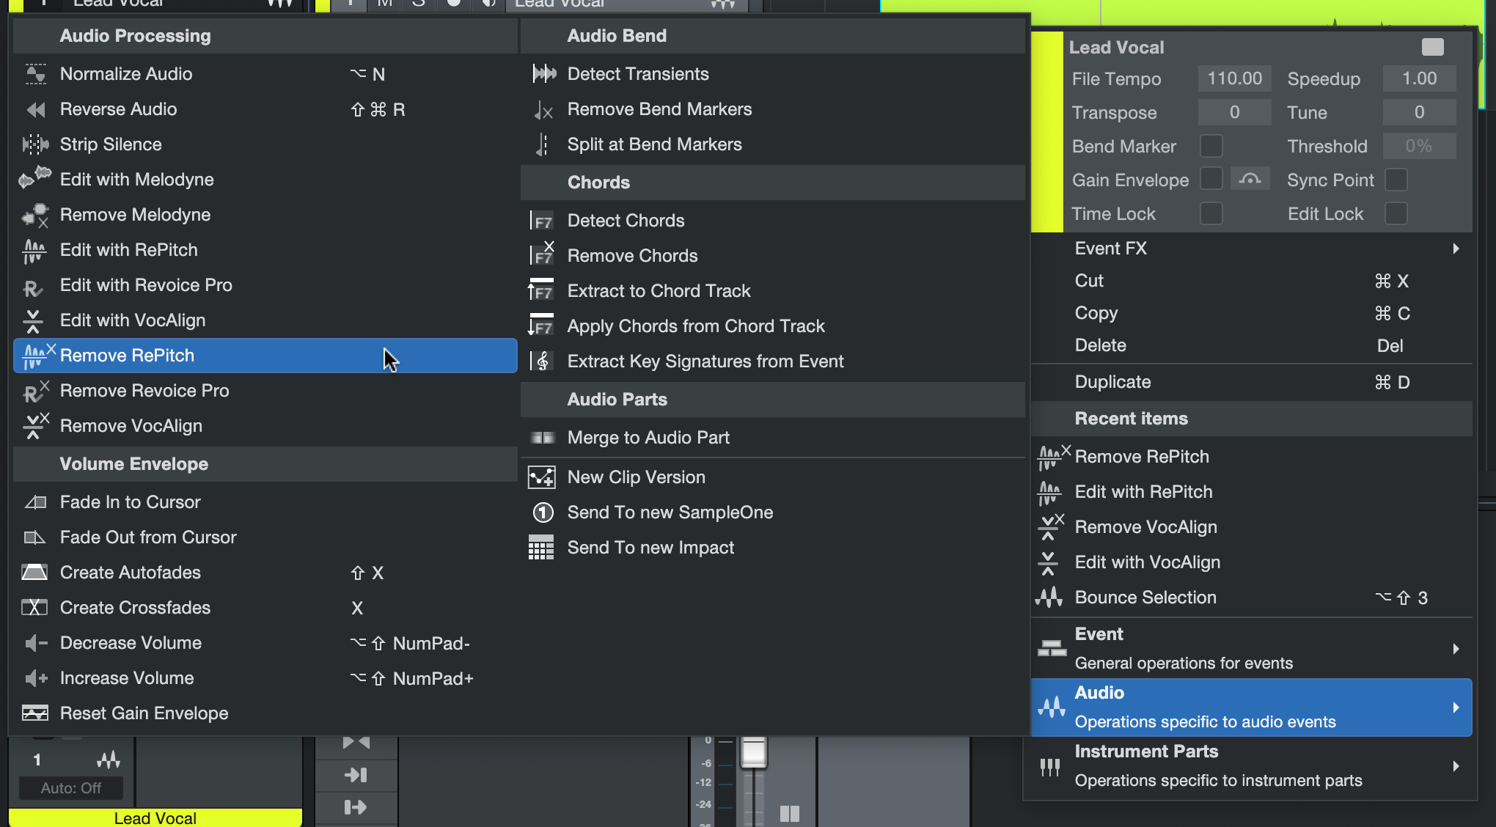
Task: Toggle the Time Lock checkbox
Action: (1211, 213)
